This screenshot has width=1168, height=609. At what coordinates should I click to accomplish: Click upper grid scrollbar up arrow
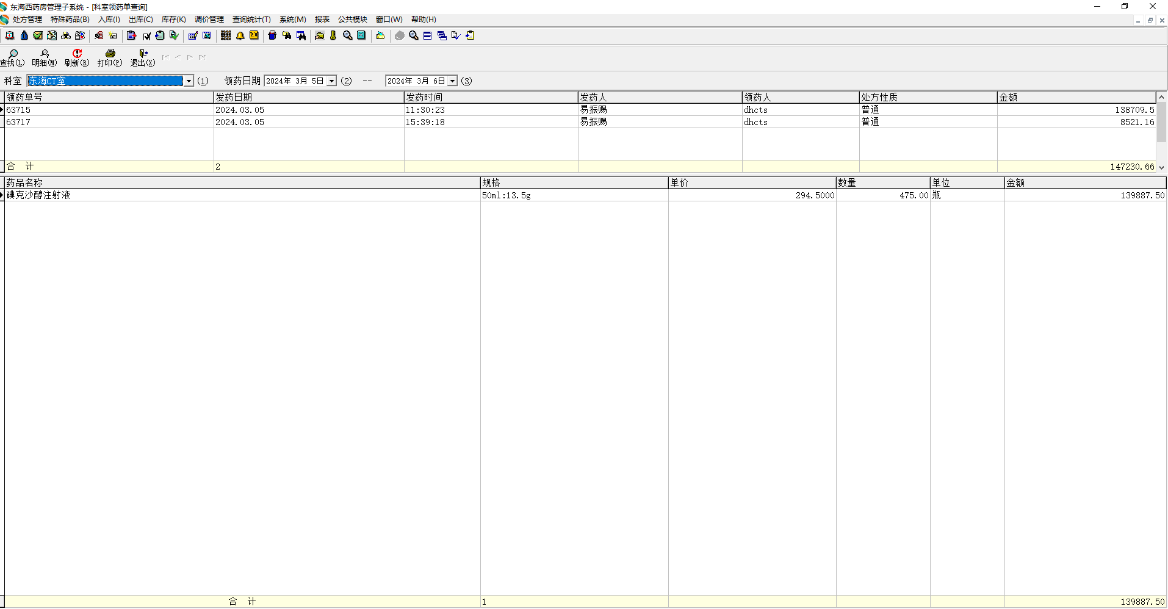pyautogui.click(x=1162, y=97)
